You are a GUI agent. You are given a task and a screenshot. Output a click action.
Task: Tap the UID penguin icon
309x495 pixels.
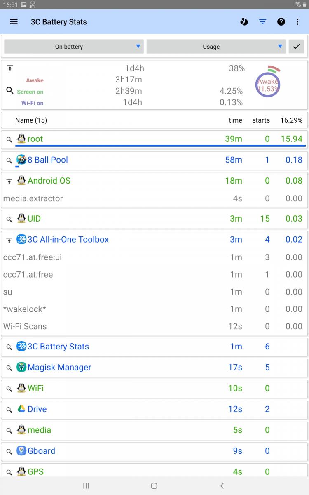pos(21,218)
